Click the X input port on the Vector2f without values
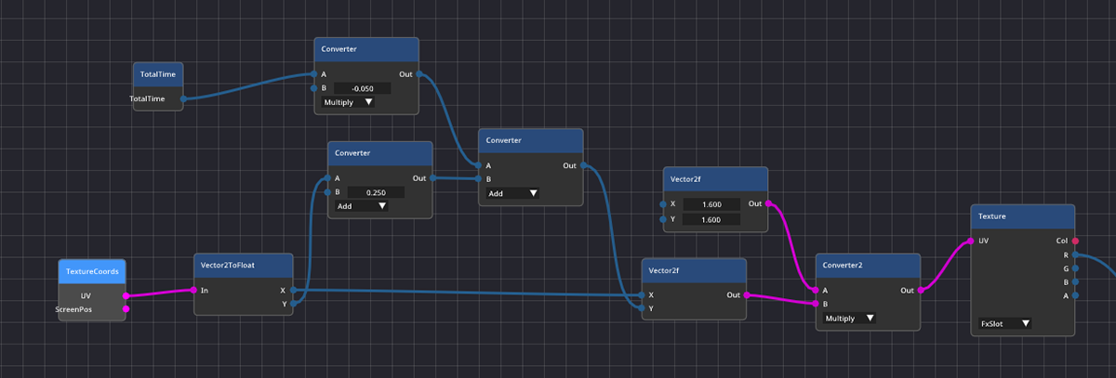 643,295
